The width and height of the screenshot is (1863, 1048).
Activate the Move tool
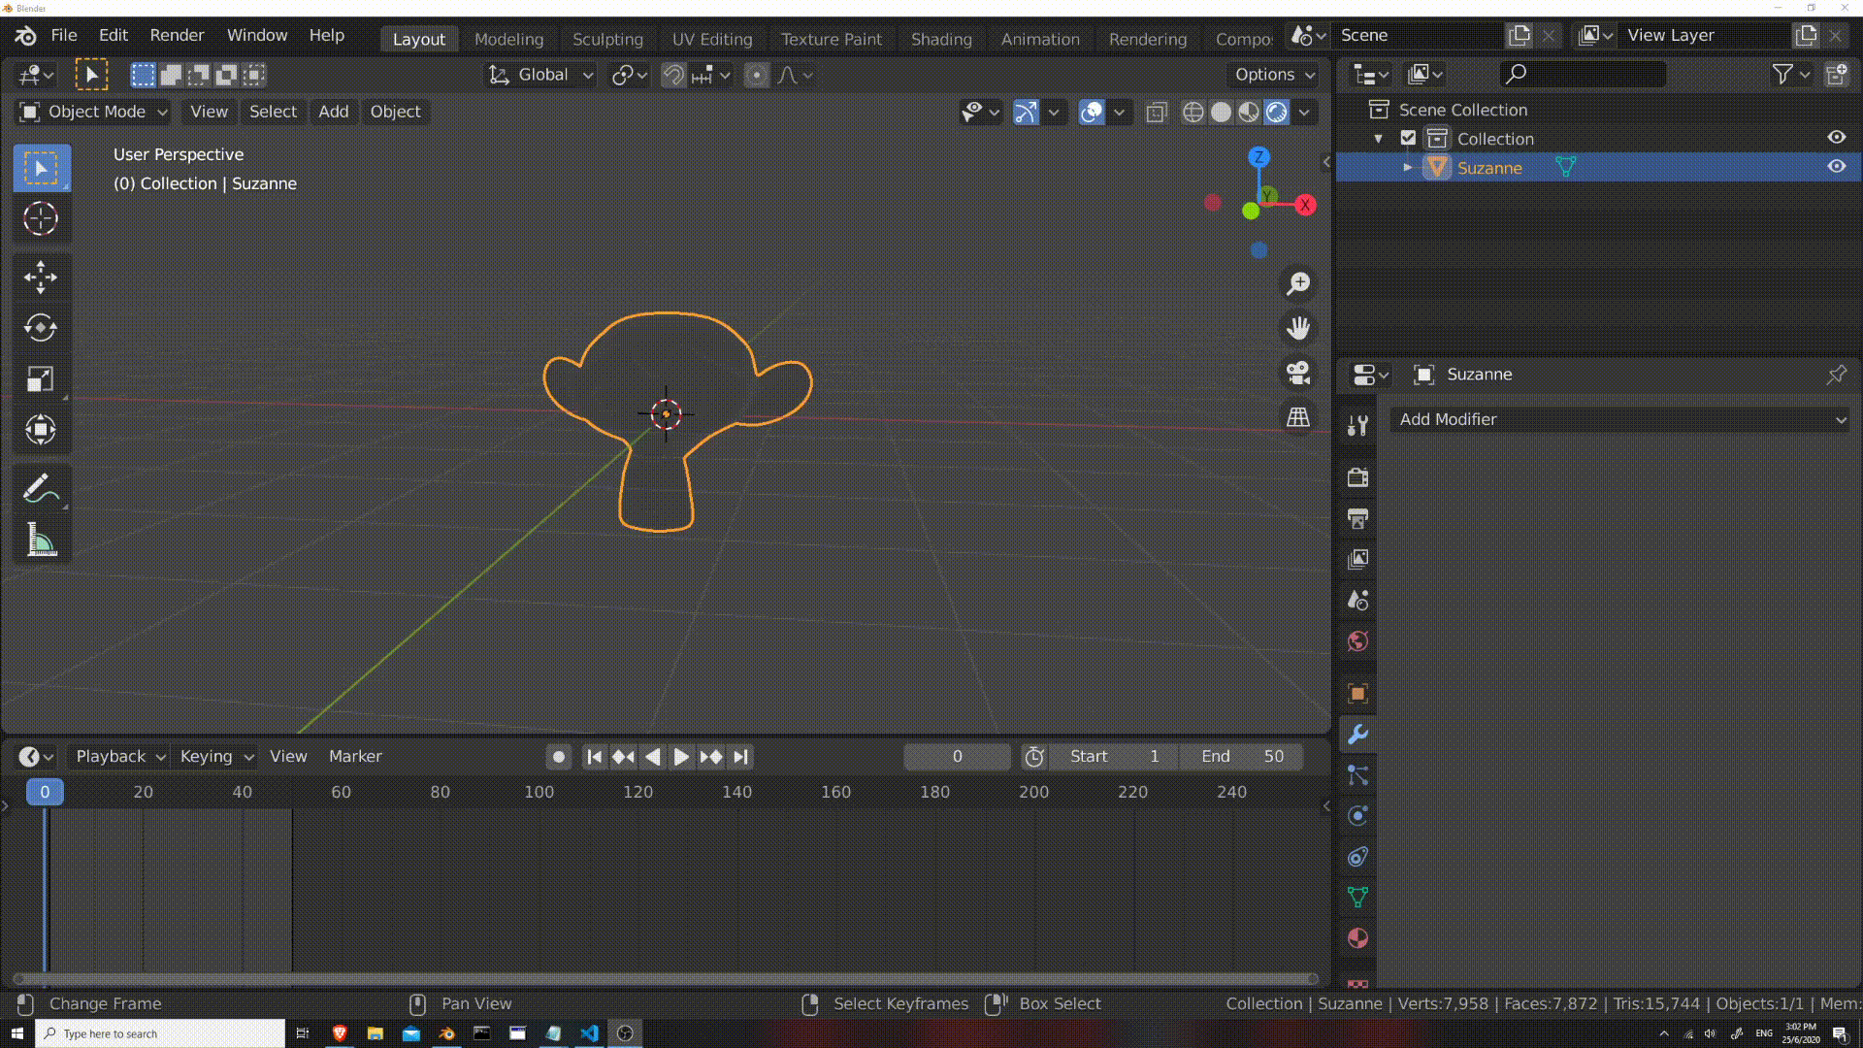click(41, 278)
